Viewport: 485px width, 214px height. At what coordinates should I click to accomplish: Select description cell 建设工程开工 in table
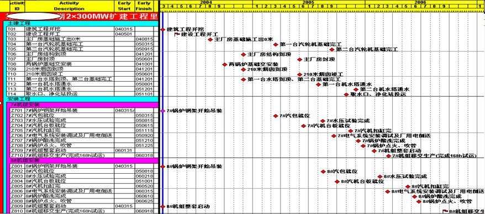pos(69,34)
